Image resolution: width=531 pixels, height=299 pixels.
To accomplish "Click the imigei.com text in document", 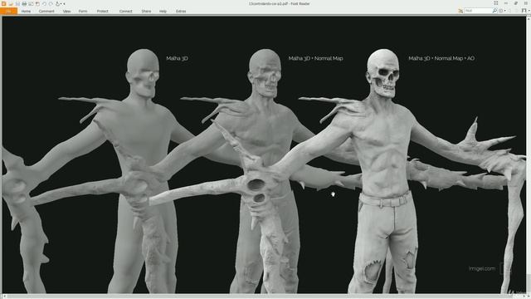I will 481,268.
